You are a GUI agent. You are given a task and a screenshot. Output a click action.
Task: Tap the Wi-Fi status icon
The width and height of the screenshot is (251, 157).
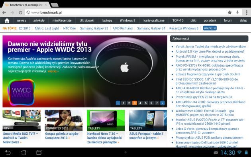pos(239,152)
